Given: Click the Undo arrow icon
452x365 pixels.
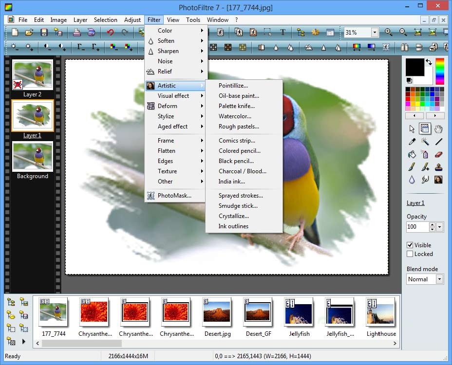Looking at the screenshot, I should coord(110,33).
